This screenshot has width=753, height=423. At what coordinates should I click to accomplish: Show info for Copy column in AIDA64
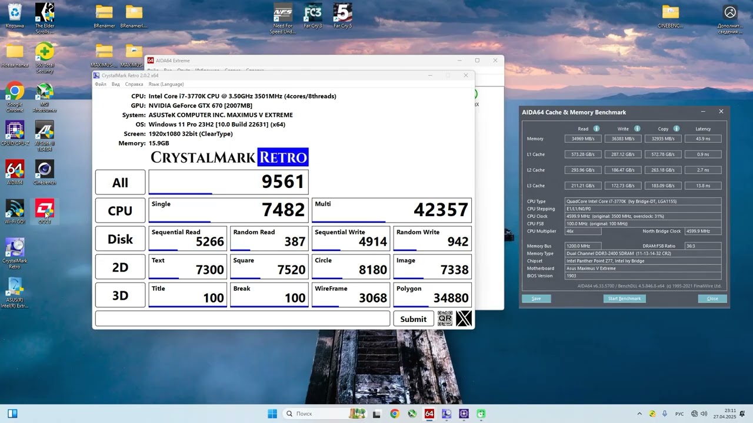click(677, 129)
